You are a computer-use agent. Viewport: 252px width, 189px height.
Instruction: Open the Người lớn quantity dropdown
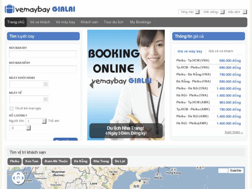36,121
